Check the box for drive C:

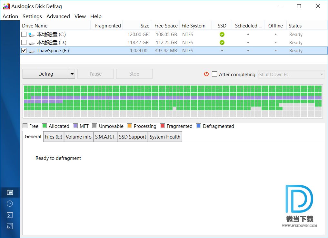point(24,34)
